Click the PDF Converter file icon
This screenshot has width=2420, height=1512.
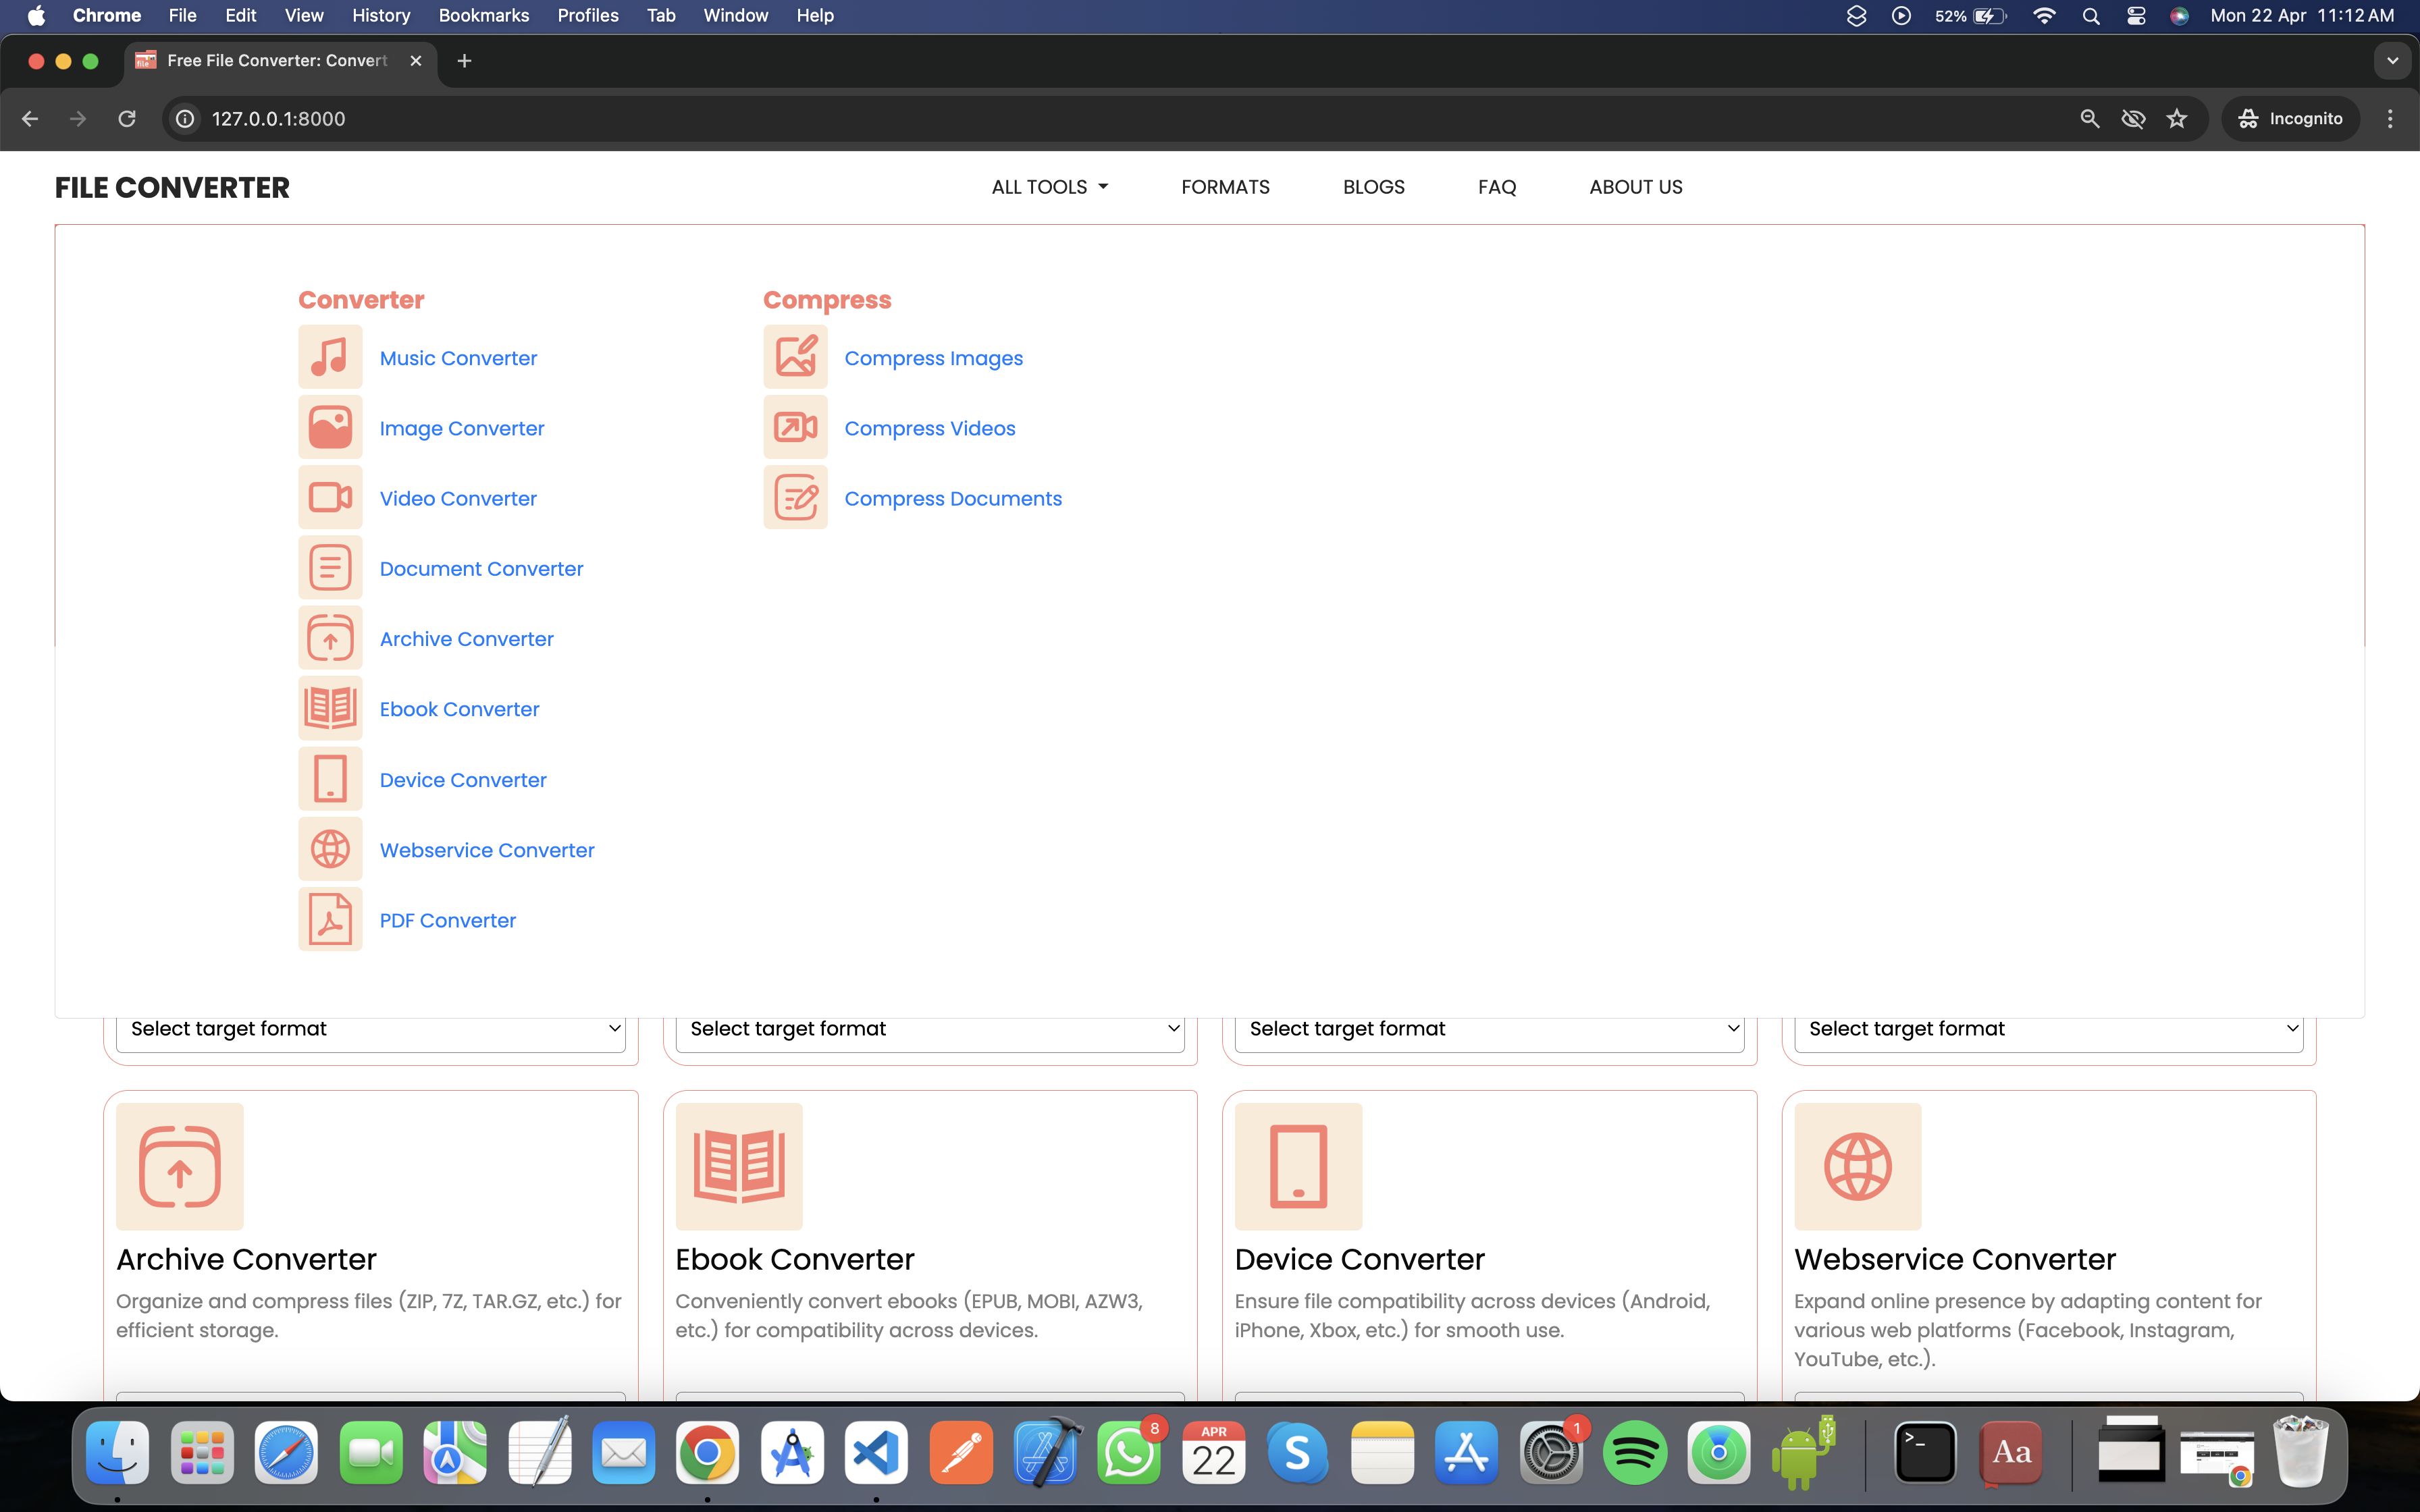[x=330, y=920]
